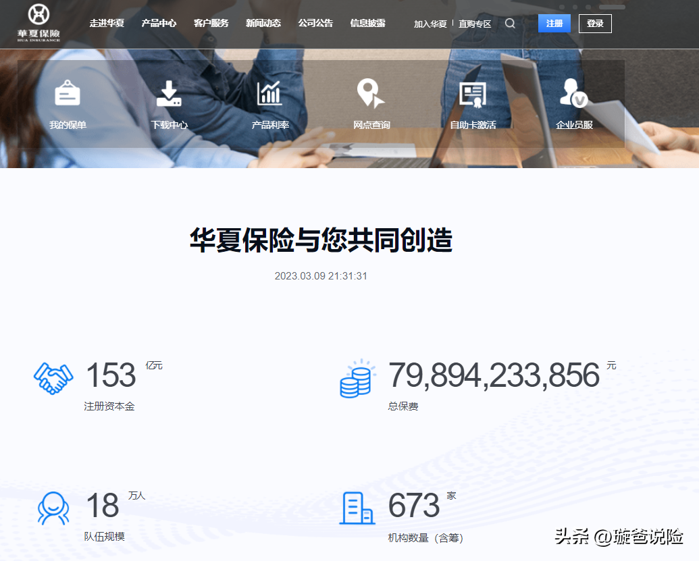Click the agent headset icon beside 队伍规模
699x561 pixels.
(x=53, y=508)
